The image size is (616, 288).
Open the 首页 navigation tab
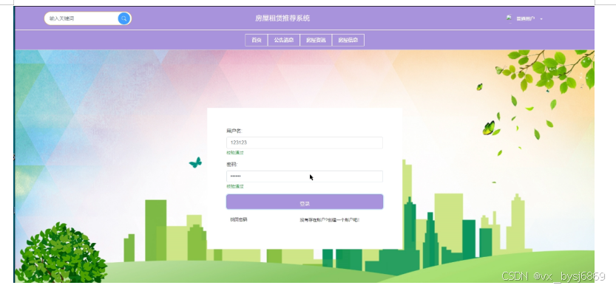(x=257, y=40)
